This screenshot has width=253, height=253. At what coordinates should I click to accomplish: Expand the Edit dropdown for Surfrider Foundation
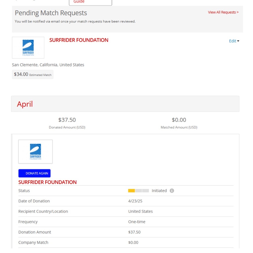click(x=234, y=41)
